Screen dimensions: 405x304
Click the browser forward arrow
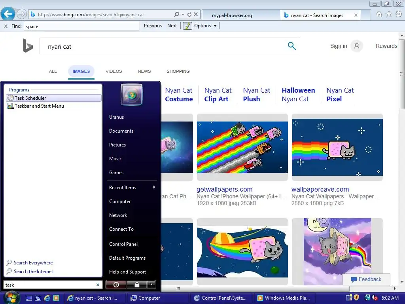pos(22,14)
